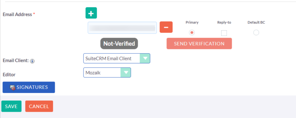296x118 pixels.
Task: Click the Reply-to column header text
Action: 224,22
